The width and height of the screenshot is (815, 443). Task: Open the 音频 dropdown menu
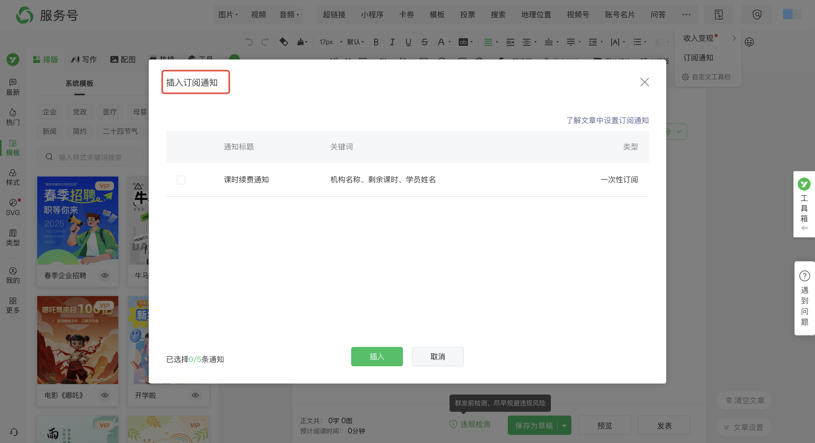pyautogui.click(x=289, y=15)
